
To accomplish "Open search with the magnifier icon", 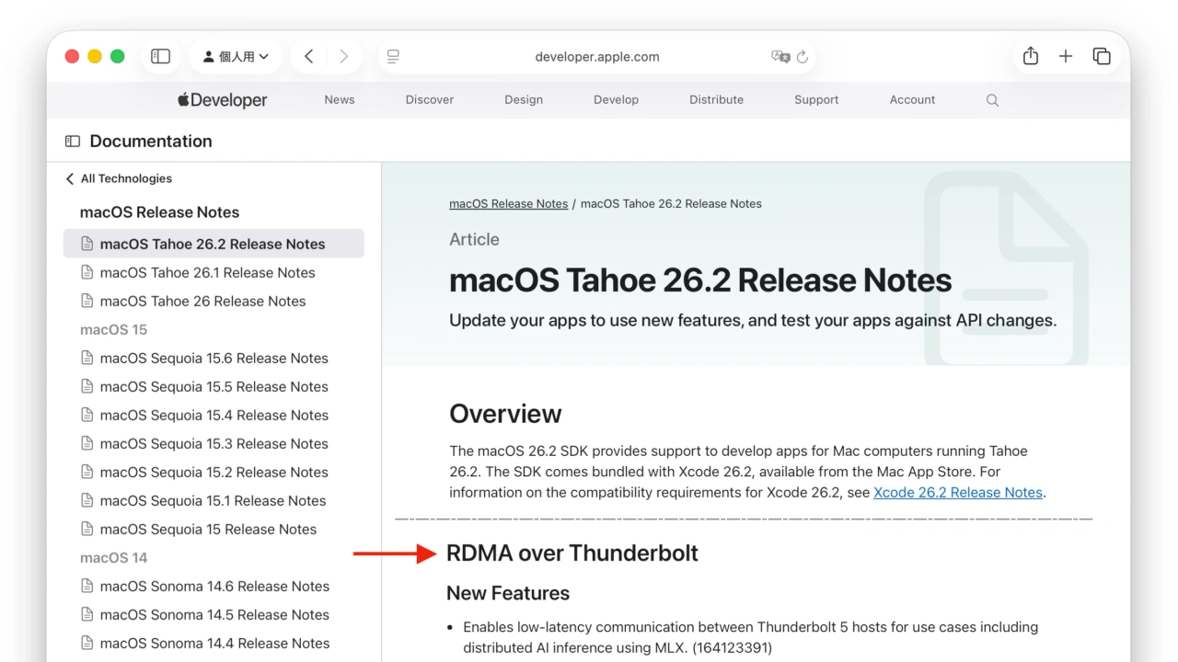I will [x=992, y=99].
